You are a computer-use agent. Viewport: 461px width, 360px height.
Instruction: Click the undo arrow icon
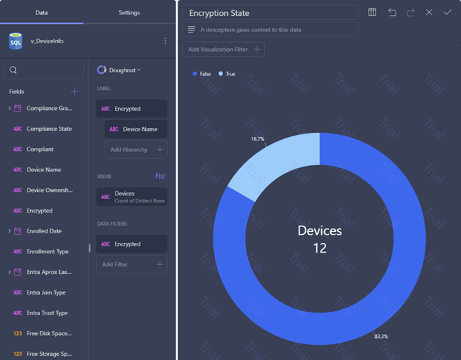pos(392,12)
